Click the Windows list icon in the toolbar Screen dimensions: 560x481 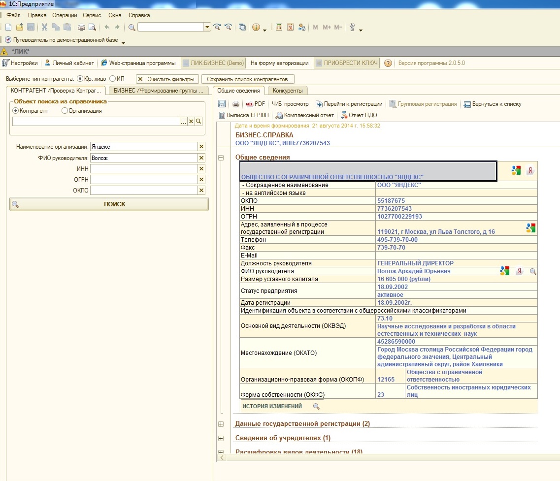[242, 27]
